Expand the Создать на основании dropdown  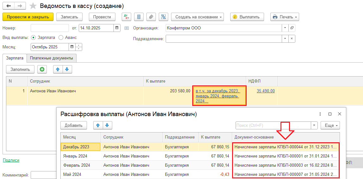197,17
